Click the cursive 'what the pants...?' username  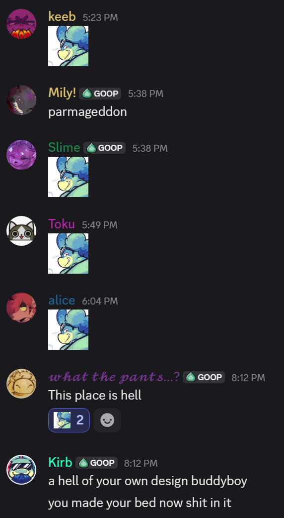pyautogui.click(x=114, y=377)
